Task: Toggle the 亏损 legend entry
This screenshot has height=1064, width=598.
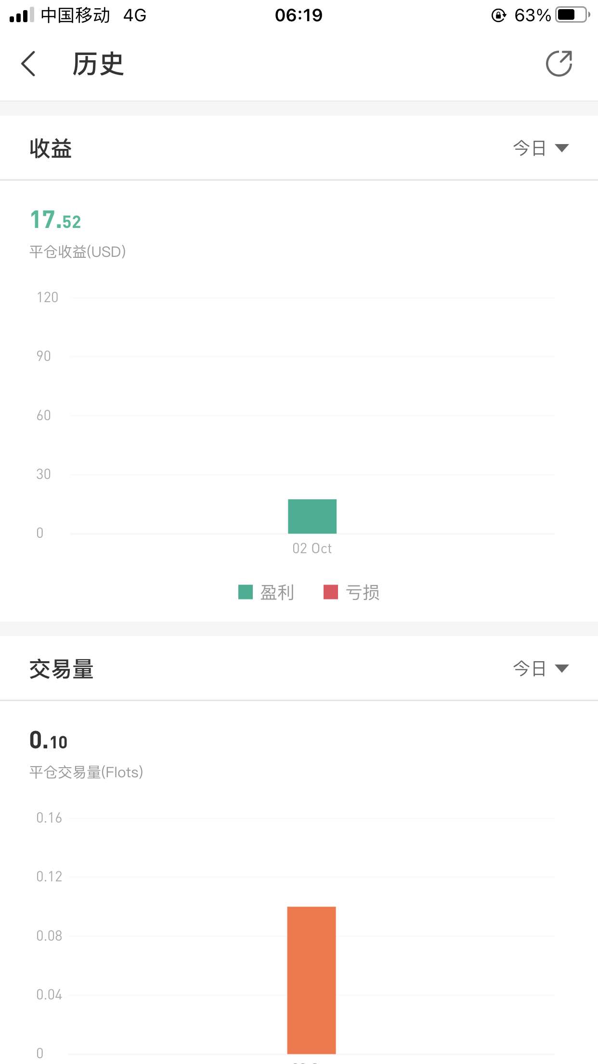Action: [351, 592]
